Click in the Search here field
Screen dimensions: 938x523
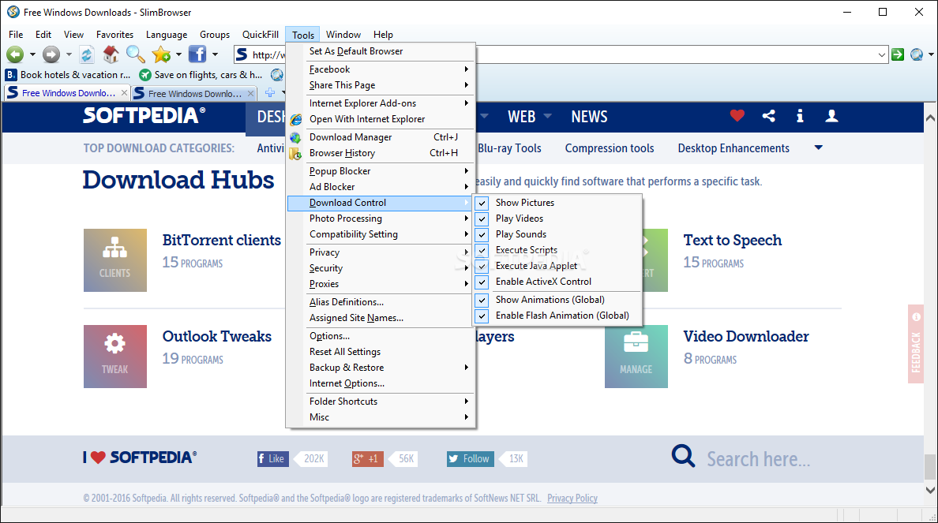pyautogui.click(x=759, y=459)
